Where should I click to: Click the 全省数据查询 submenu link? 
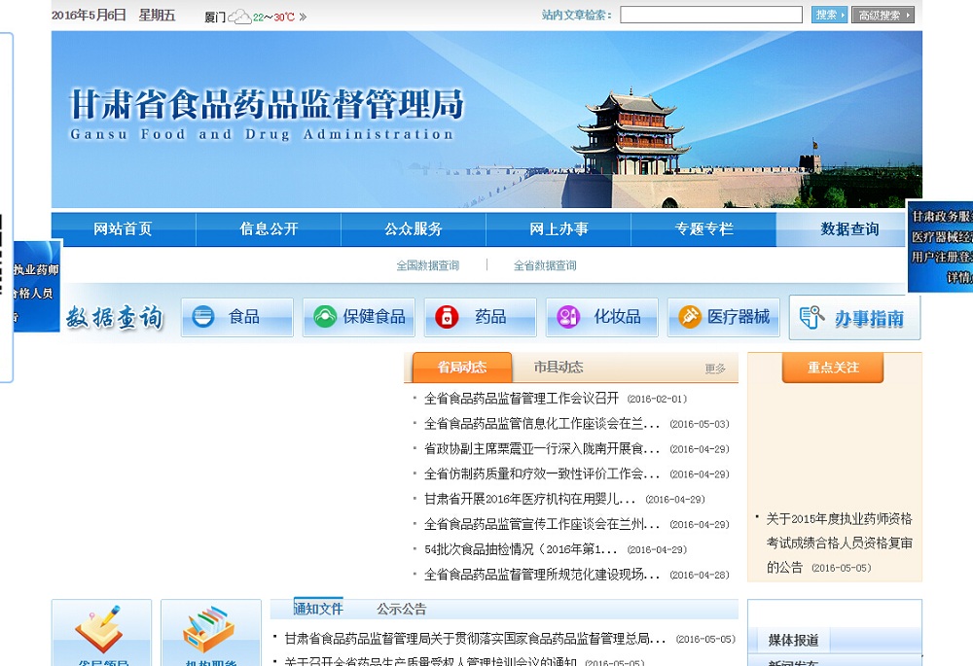click(545, 265)
